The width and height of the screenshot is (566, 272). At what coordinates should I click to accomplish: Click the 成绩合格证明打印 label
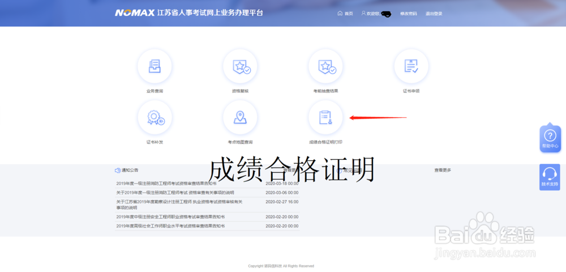(x=325, y=142)
